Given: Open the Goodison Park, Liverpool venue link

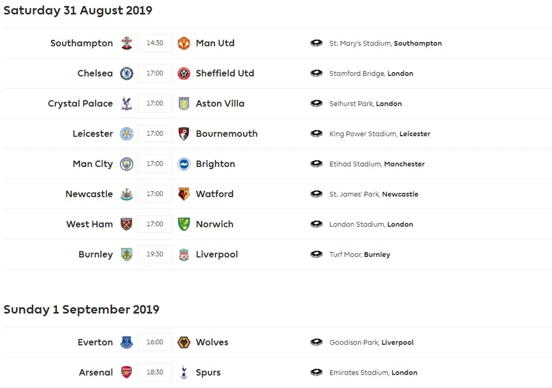Looking at the screenshot, I should pyautogui.click(x=371, y=343).
